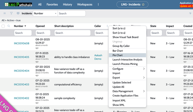This screenshot has height=112, width=193.
Task: Open the activity stream chat icon
Action: pos(18,13)
